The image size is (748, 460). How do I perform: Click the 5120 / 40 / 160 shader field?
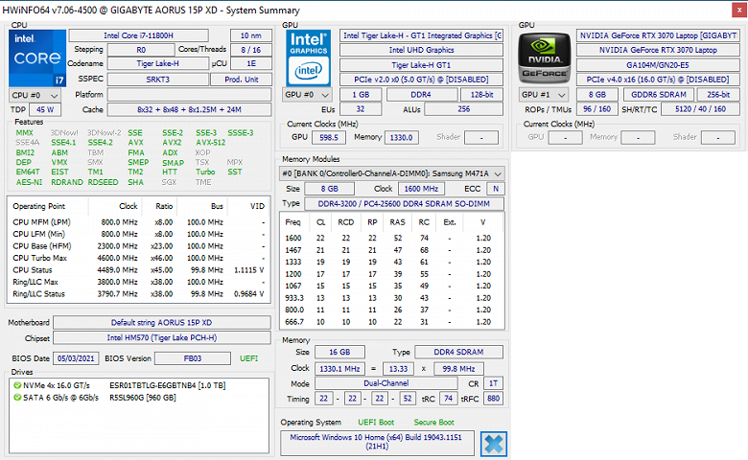point(700,109)
